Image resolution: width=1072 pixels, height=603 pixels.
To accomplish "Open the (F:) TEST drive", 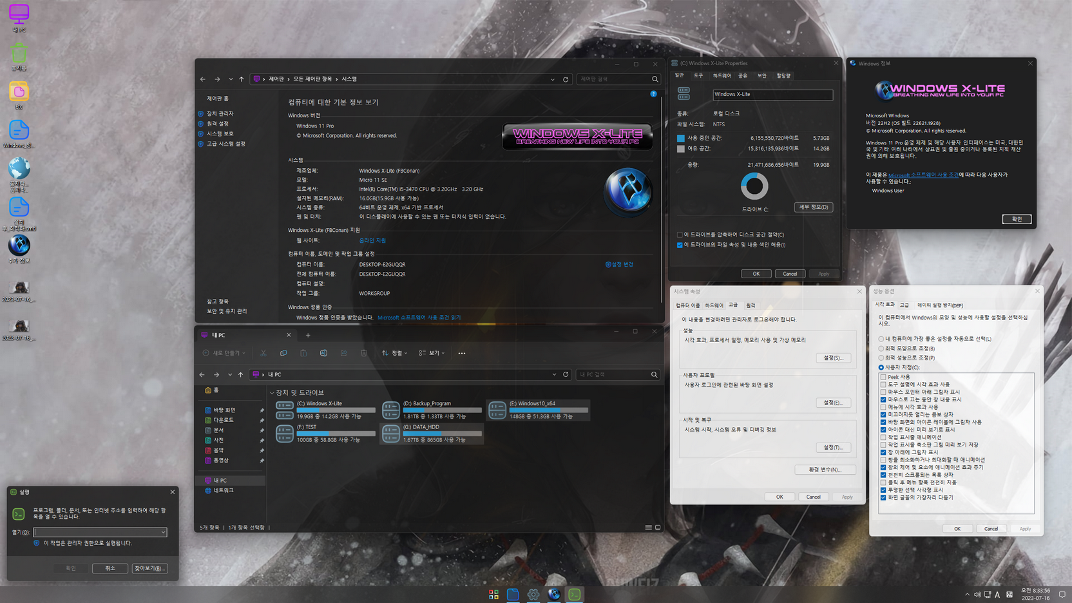I will tap(325, 434).
